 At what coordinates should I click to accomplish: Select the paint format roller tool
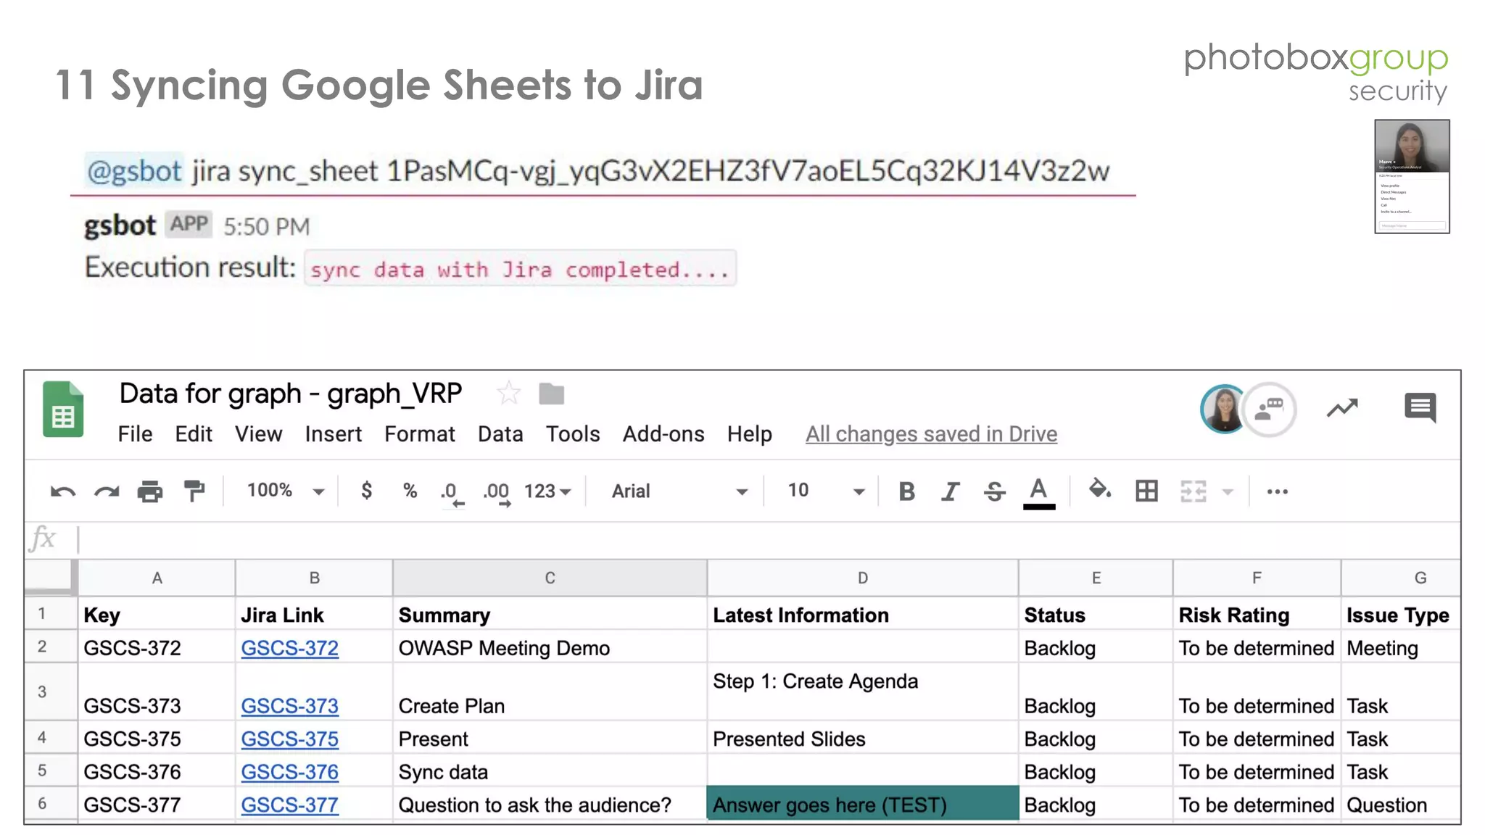point(194,491)
